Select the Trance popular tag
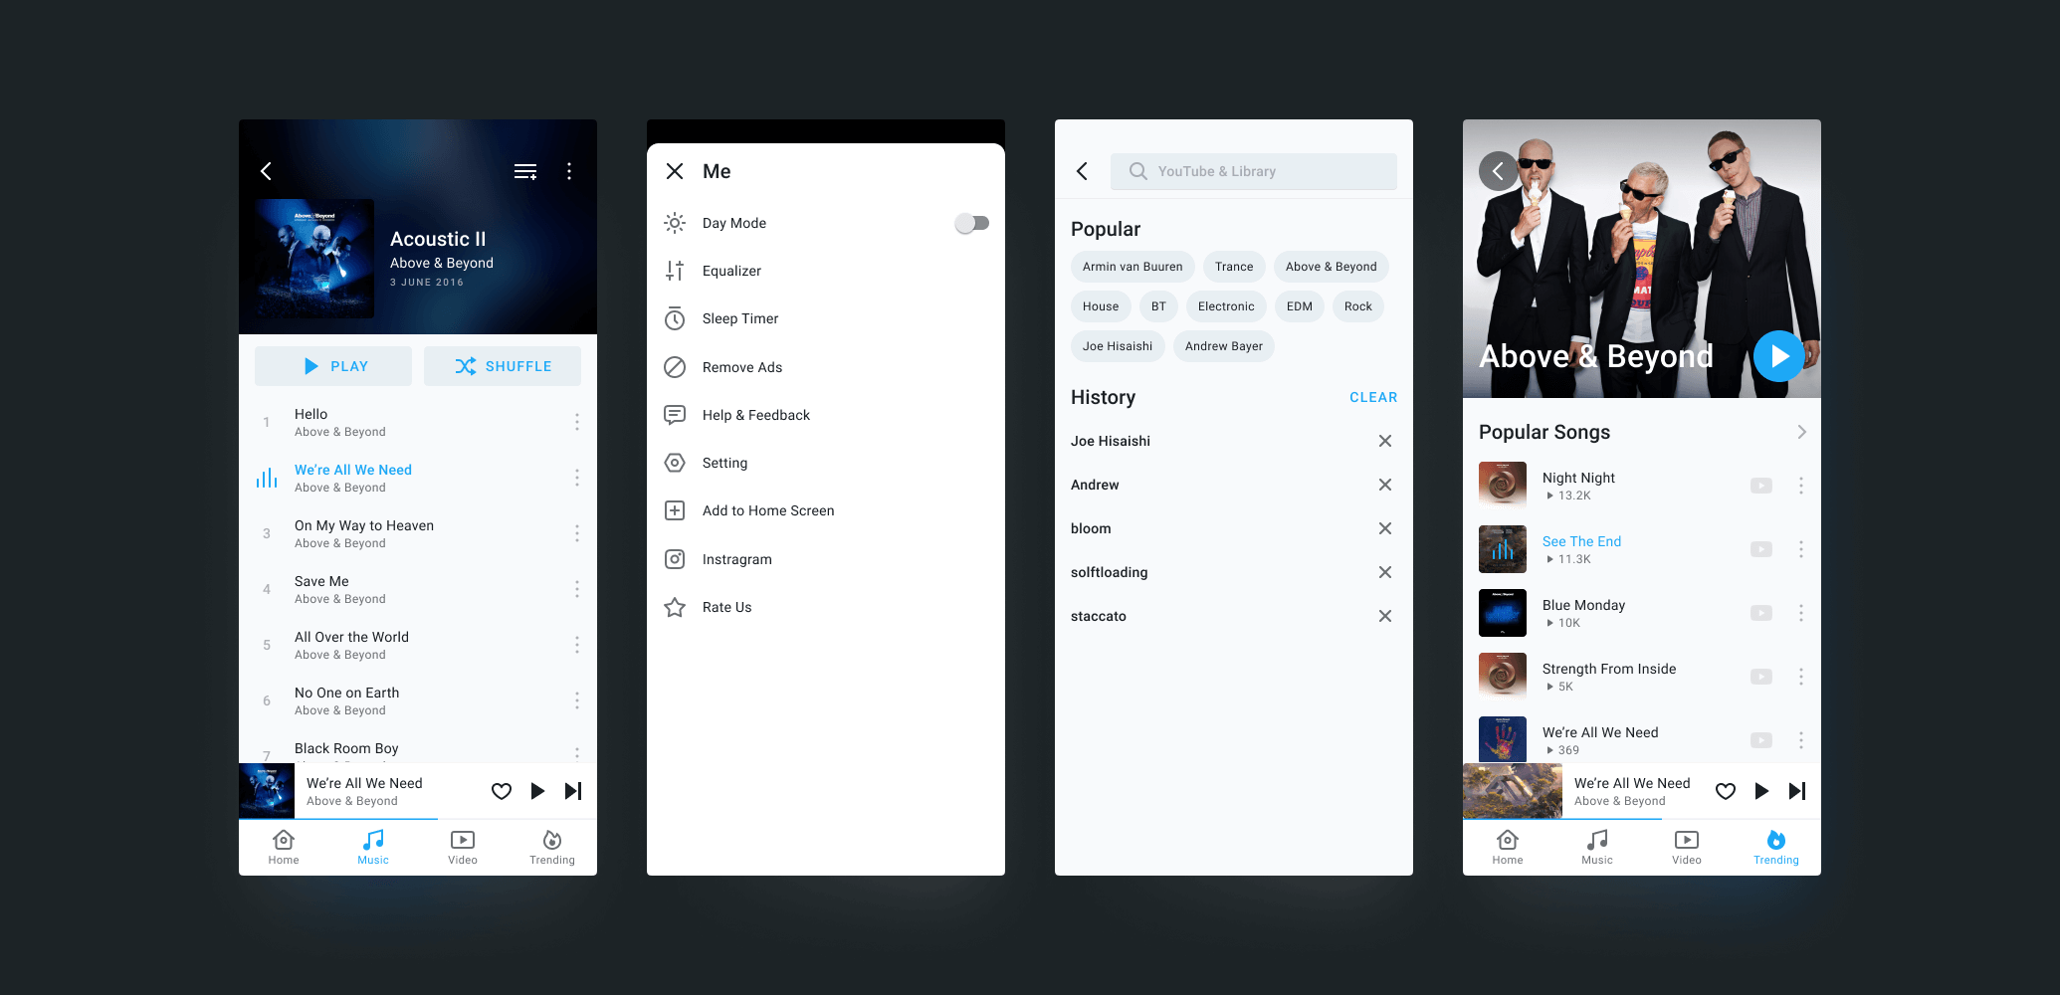Image resolution: width=2060 pixels, height=995 pixels. 1234,267
